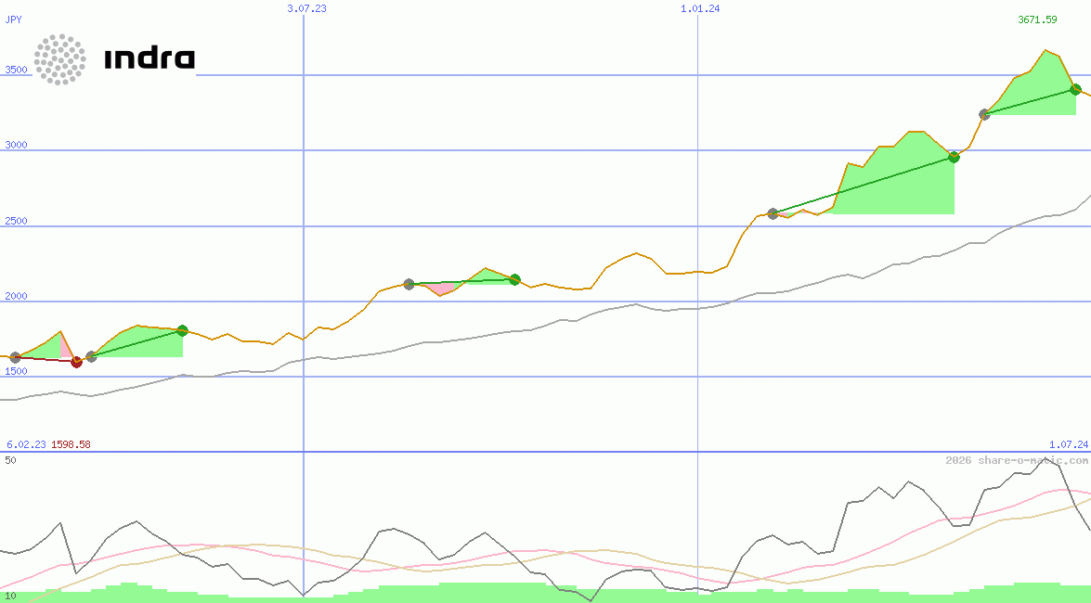Select the 1.01.24 date label
Image resolution: width=1091 pixels, height=603 pixels.
[x=700, y=8]
